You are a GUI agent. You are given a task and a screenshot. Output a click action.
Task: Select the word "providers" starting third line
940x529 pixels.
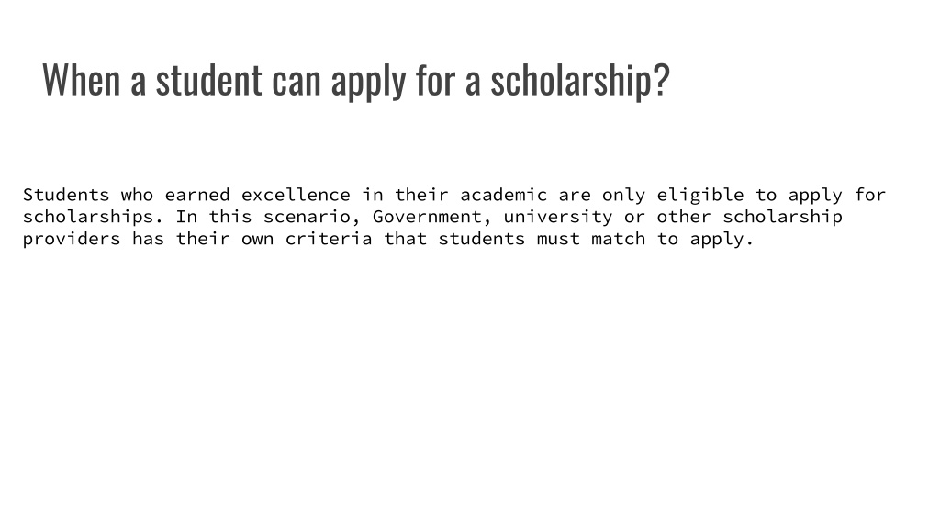coord(72,240)
